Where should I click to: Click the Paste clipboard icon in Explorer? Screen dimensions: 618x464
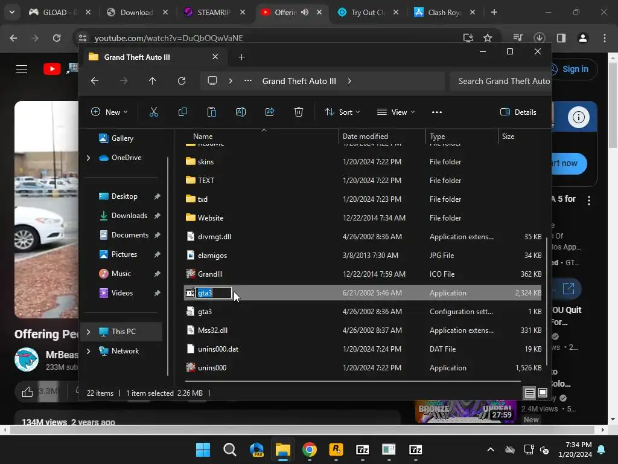pos(212,112)
